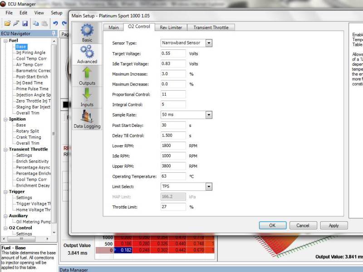Click the Operating Temperature field
363x272 pixels.
[173, 176]
